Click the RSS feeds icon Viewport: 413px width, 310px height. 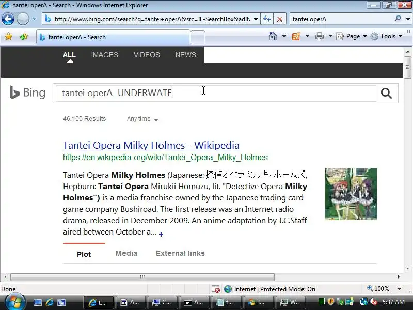(296, 36)
